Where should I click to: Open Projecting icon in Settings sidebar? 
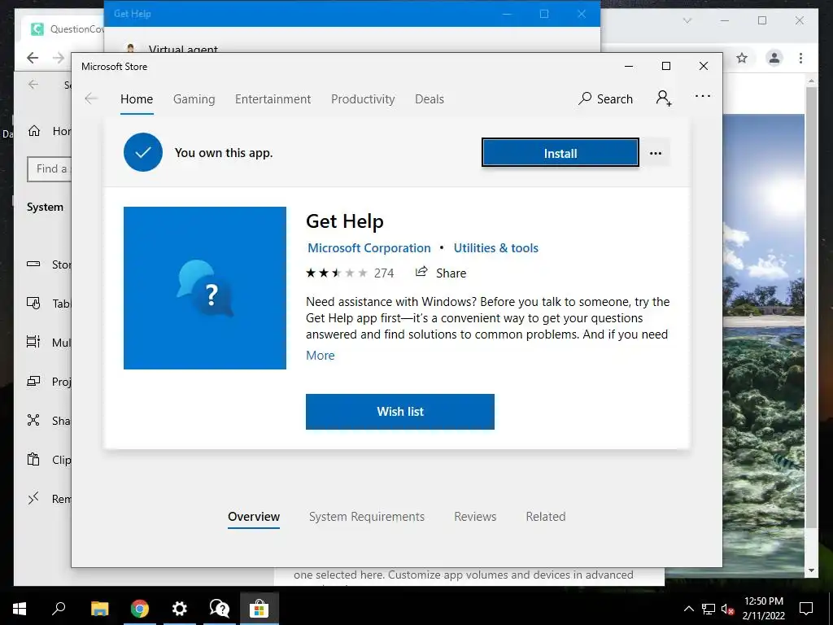pyautogui.click(x=33, y=381)
